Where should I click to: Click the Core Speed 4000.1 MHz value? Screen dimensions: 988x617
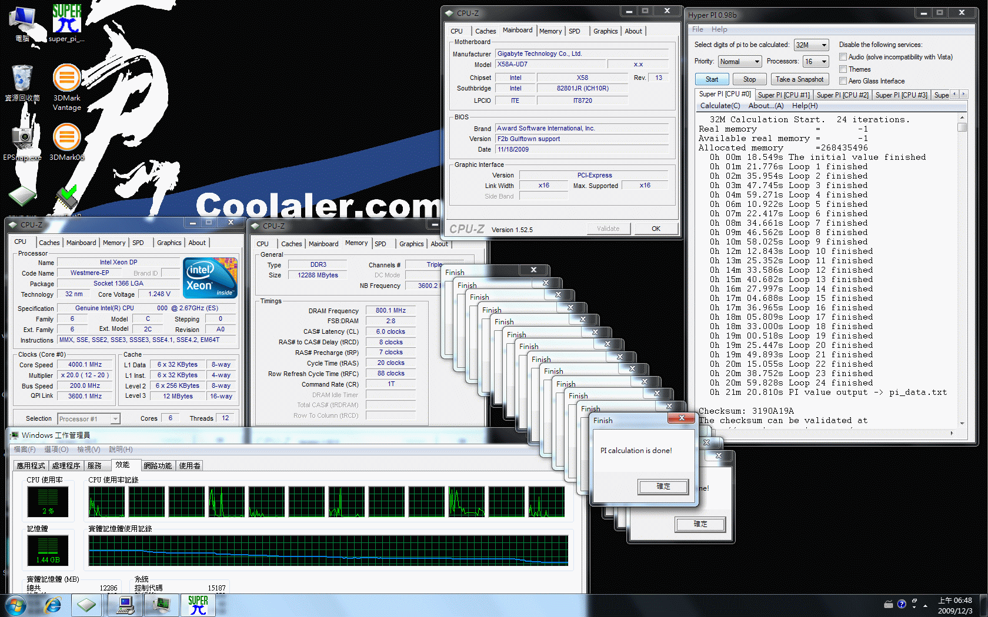coord(85,365)
